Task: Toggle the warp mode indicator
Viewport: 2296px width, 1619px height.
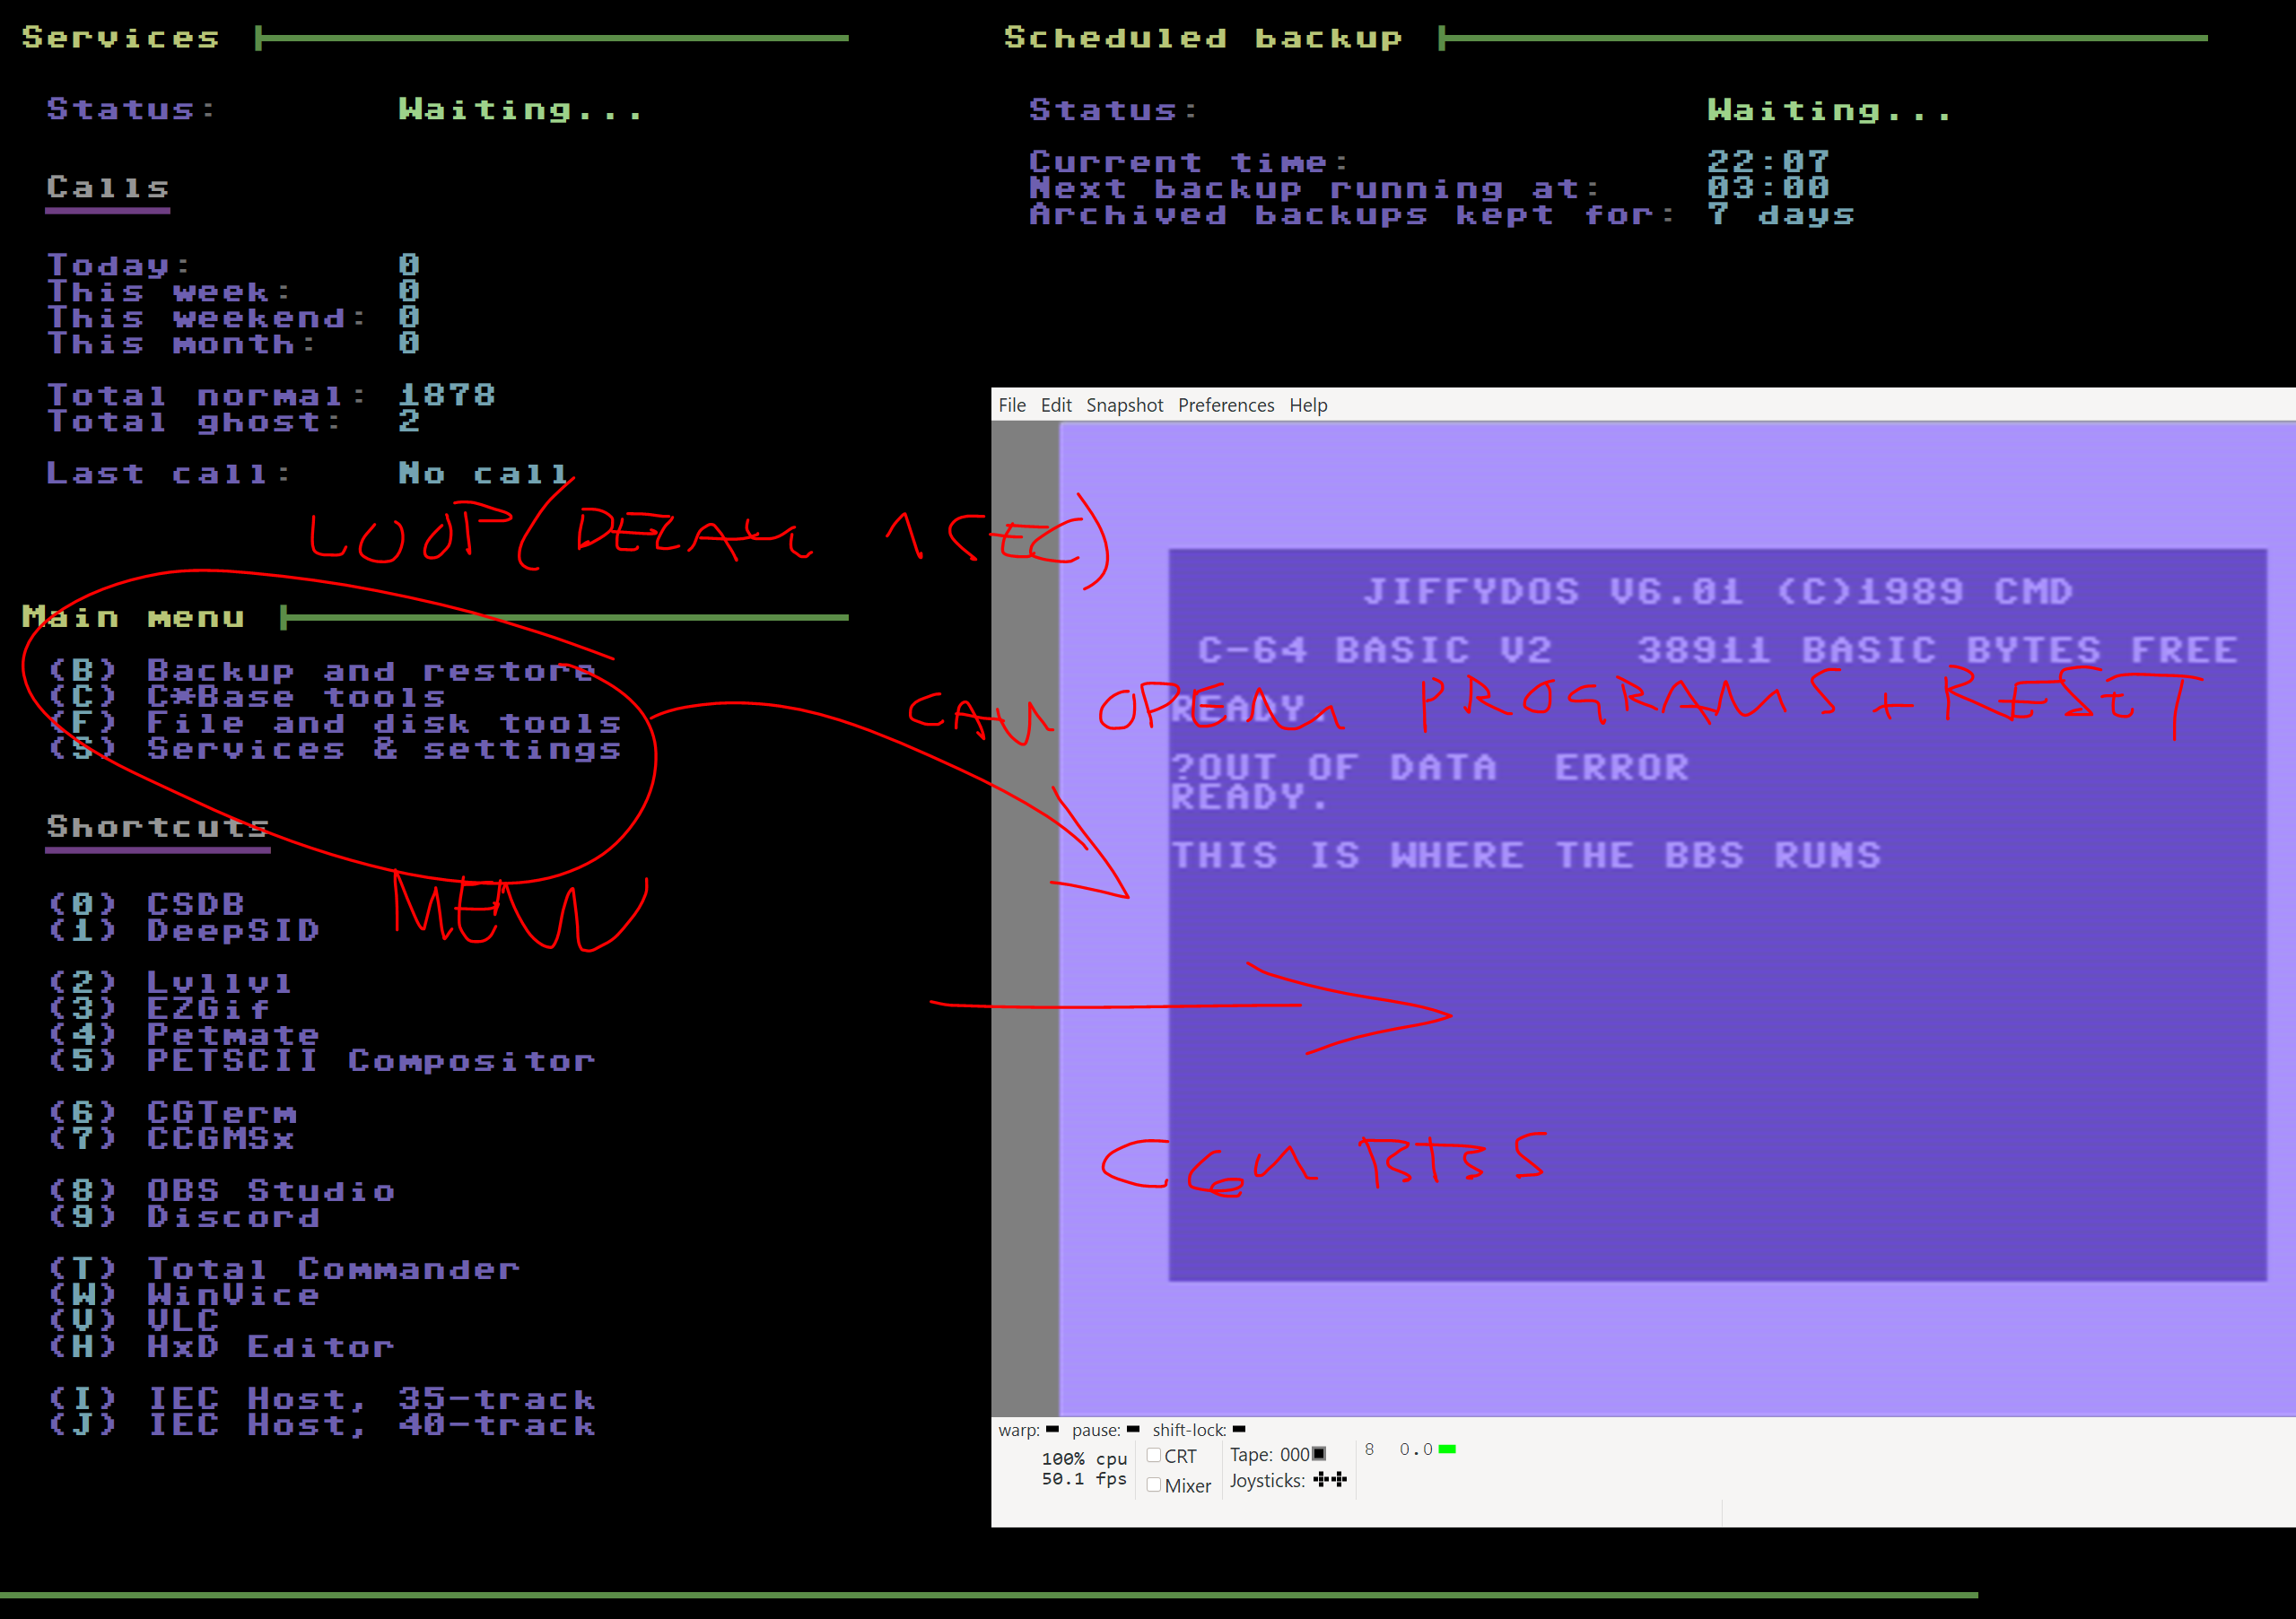Action: (1052, 1429)
